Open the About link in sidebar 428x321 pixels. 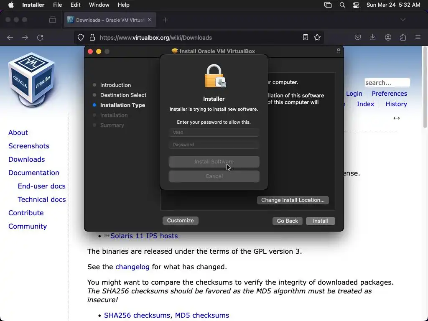[x=18, y=132]
